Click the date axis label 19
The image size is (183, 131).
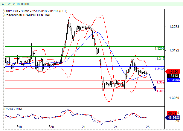(20, 127)
